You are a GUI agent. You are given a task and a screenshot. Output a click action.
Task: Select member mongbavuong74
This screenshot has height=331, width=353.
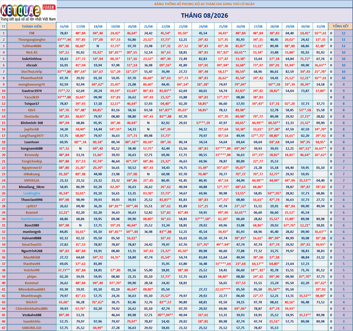pyautogui.click(x=32, y=84)
